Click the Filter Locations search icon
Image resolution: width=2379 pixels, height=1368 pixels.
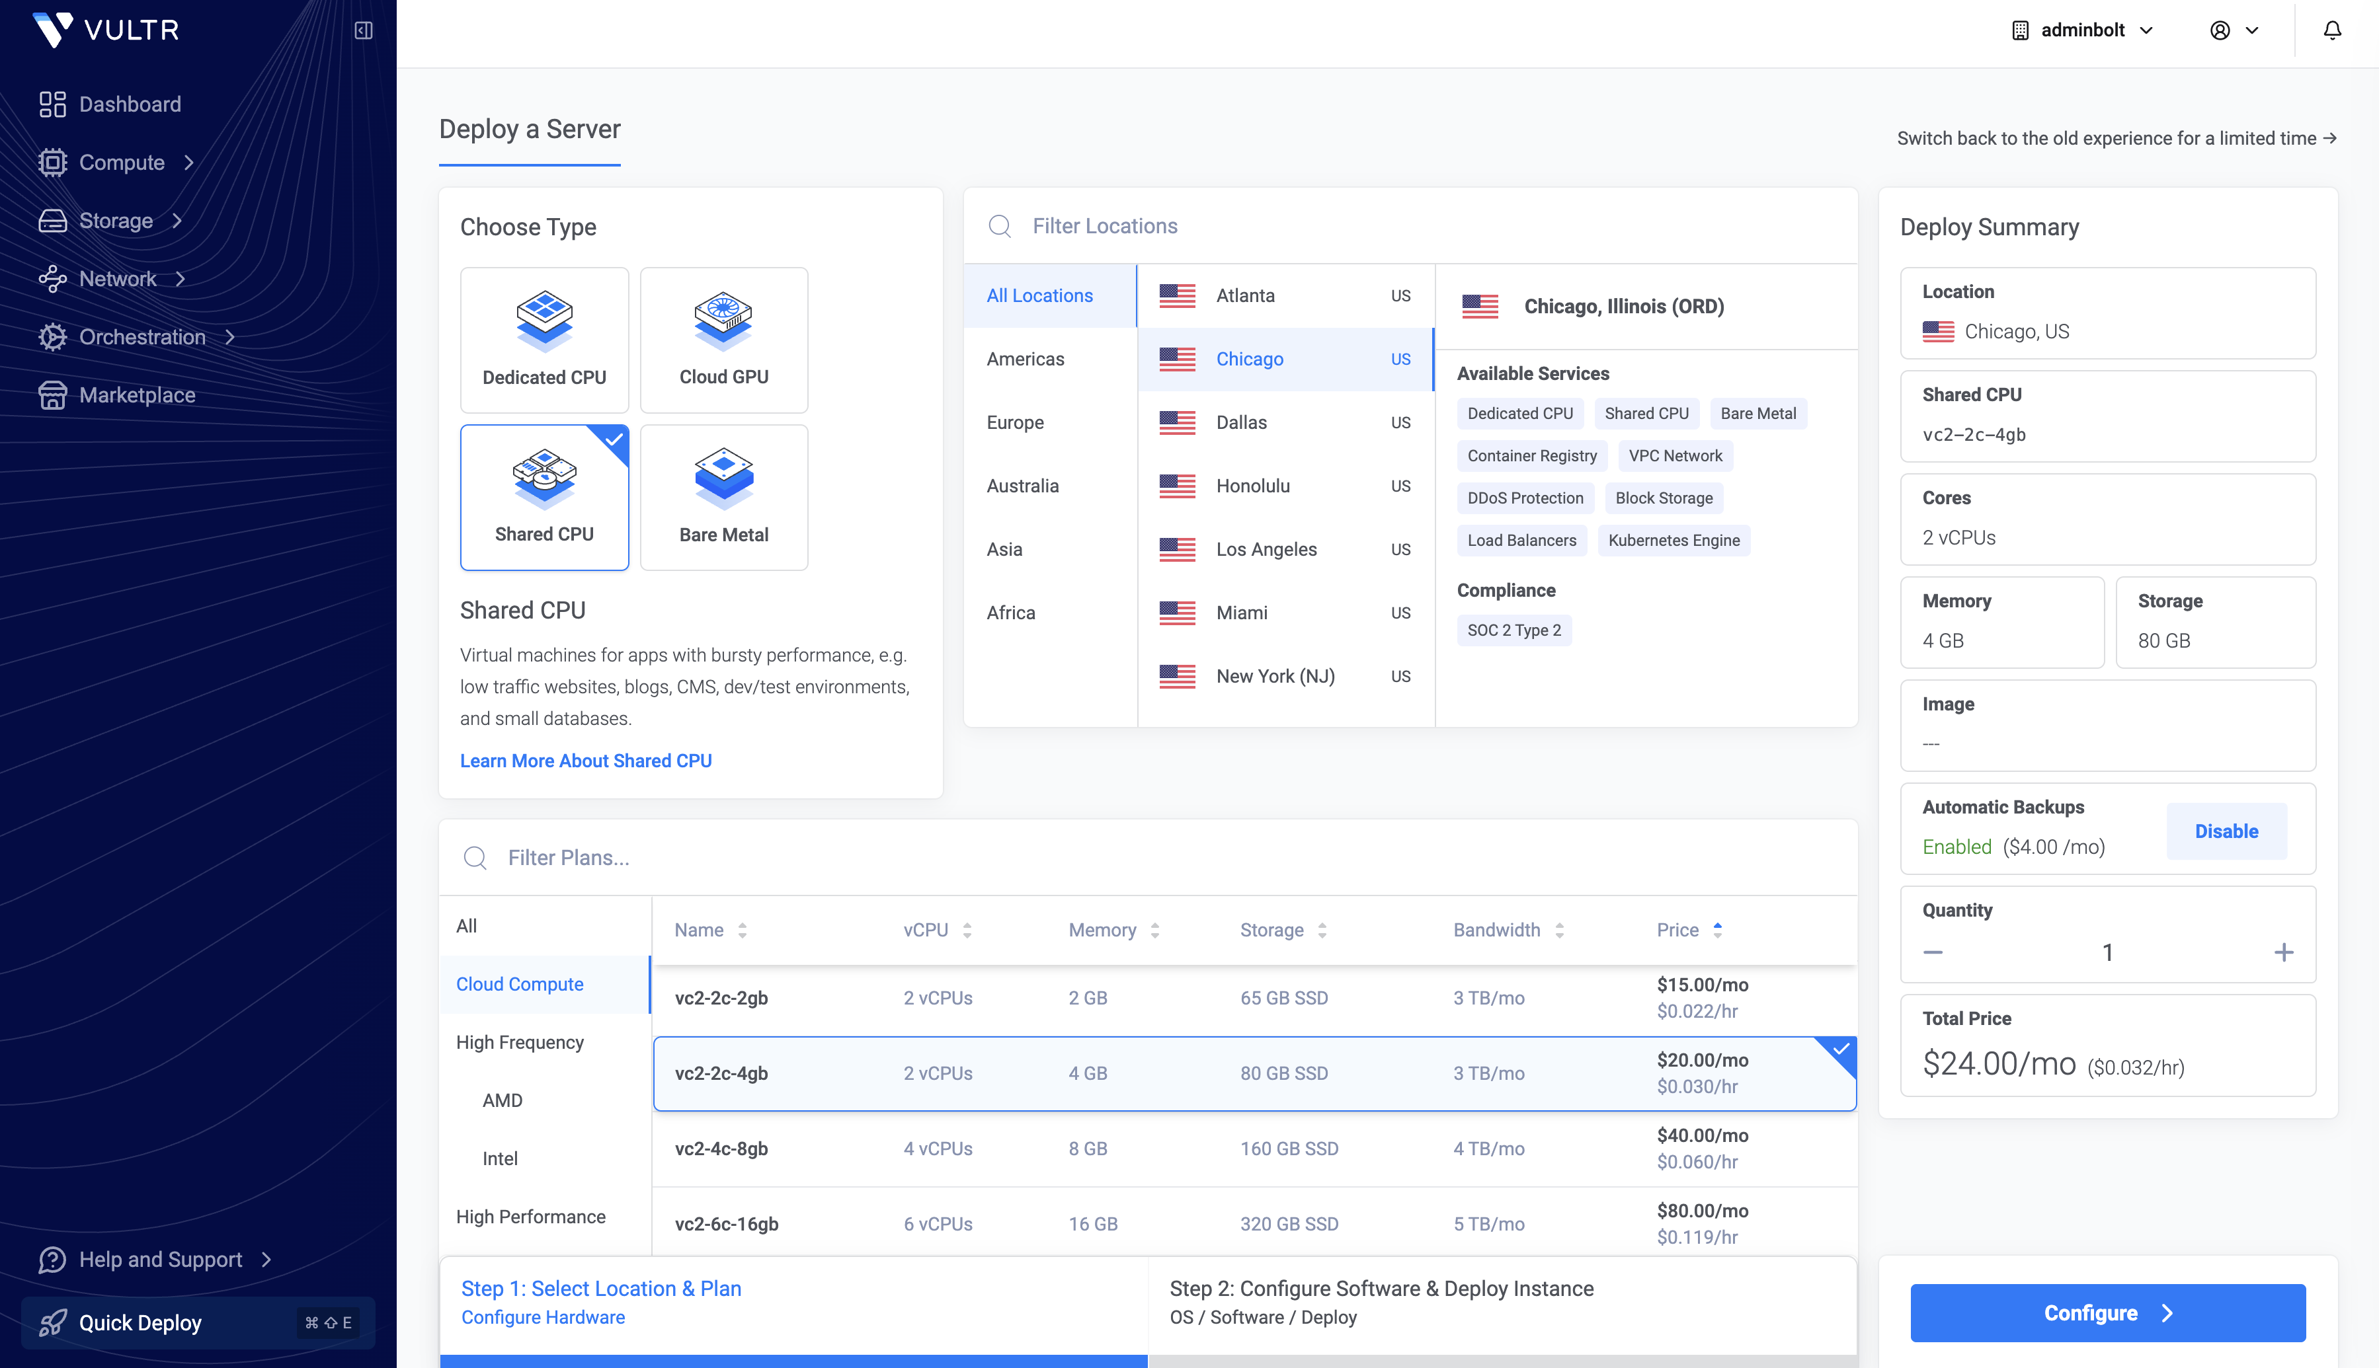[1000, 227]
